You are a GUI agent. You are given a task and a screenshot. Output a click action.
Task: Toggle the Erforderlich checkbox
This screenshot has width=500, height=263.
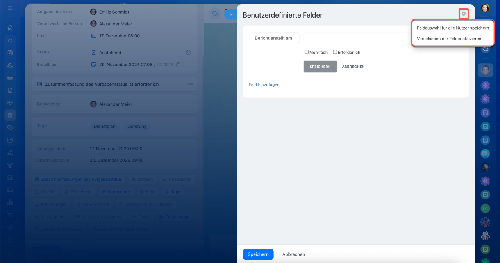click(x=335, y=52)
